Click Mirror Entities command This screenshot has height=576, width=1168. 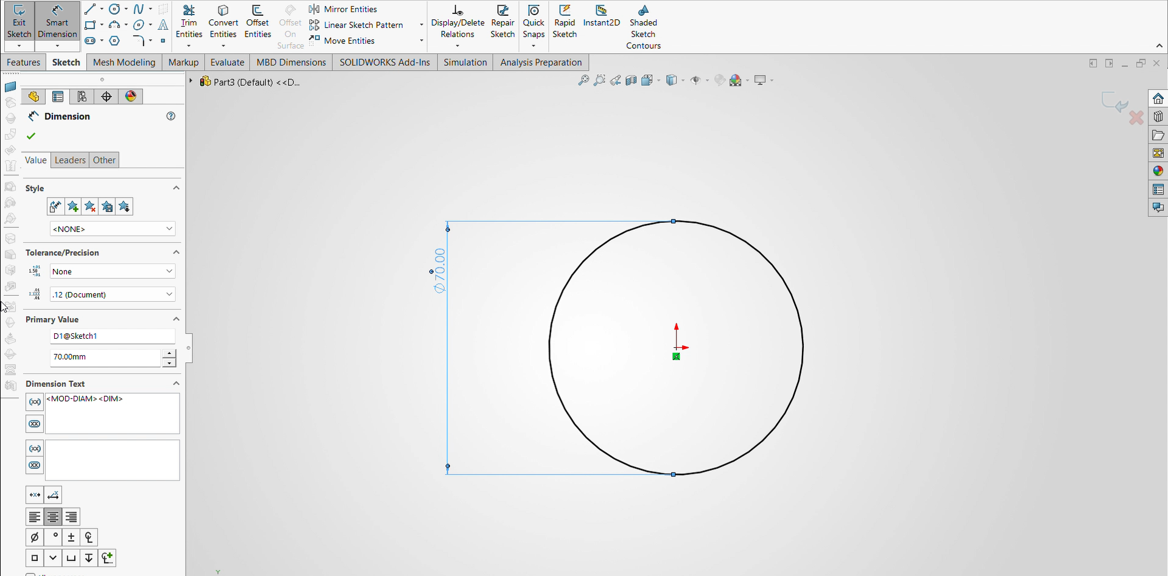(x=343, y=9)
